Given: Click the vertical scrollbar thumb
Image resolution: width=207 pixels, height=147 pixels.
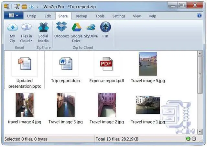Looking at the screenshot, I should coord(200,75).
